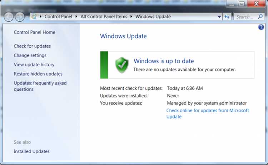Viewport: 268px width, 165px height.
Task: Click 'Updates were installed:' label
Action: (x=124, y=96)
